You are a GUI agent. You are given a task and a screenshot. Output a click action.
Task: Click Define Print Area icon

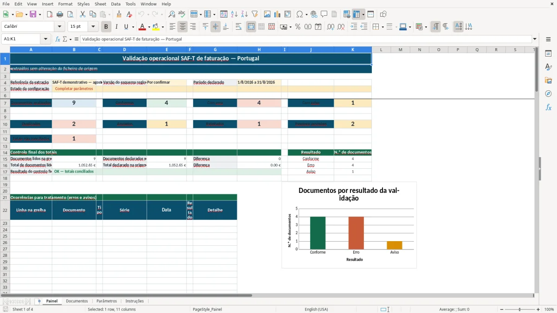[x=347, y=14]
